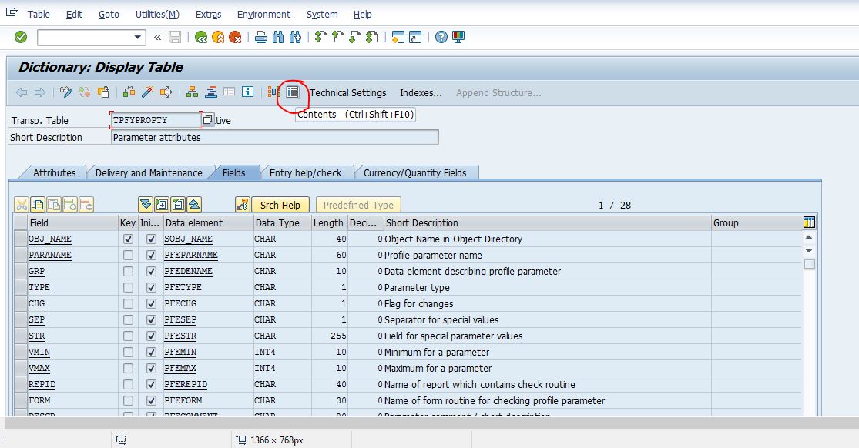Viewport: 859px width, 448px height.
Task: Toggle the Key checkbox for OBJ_NAME
Action: pos(127,239)
